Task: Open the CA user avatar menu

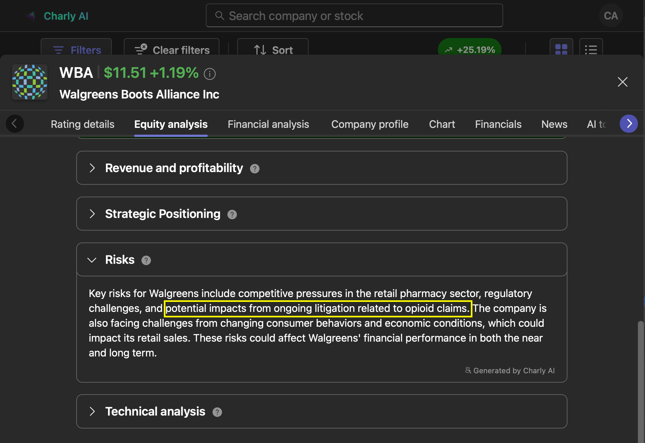Action: [x=611, y=16]
